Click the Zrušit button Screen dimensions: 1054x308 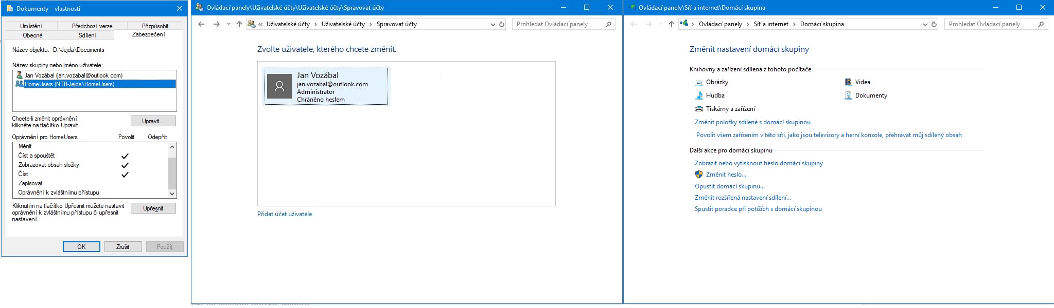tap(123, 247)
